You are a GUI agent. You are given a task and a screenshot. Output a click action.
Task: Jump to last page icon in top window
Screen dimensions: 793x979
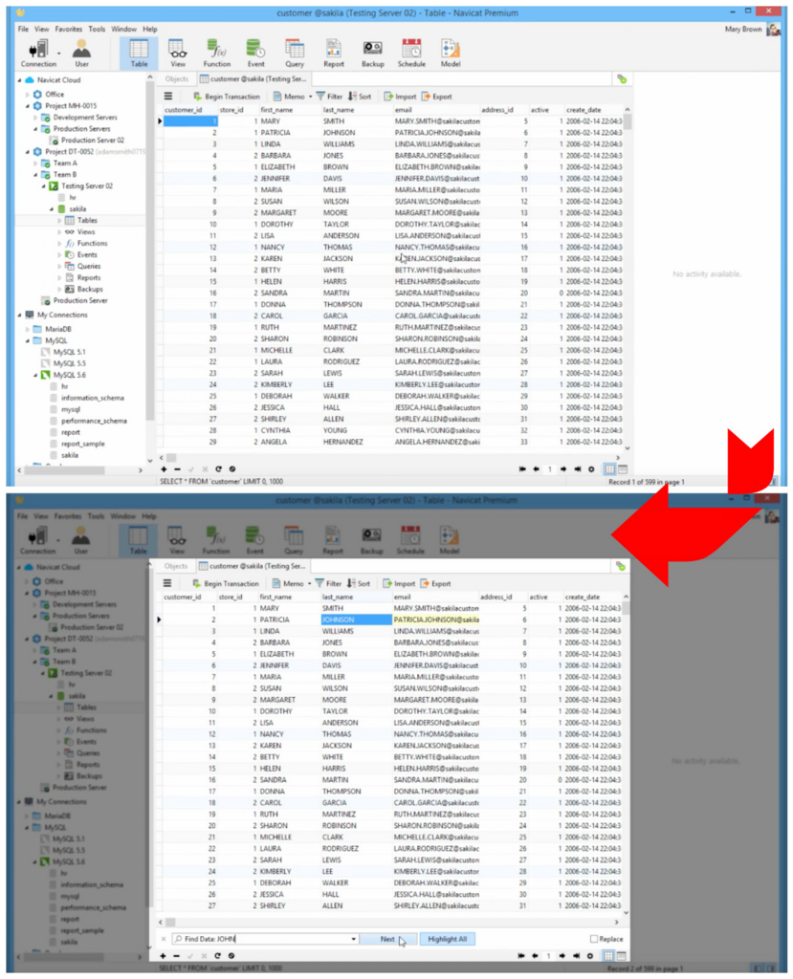[x=578, y=468]
